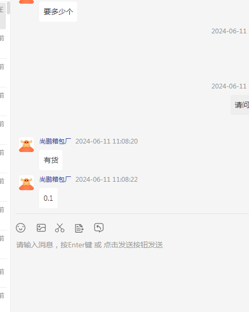Click avatar beside the 有货 message
Image resolution: width=249 pixels, height=312 pixels.
[x=26, y=145]
